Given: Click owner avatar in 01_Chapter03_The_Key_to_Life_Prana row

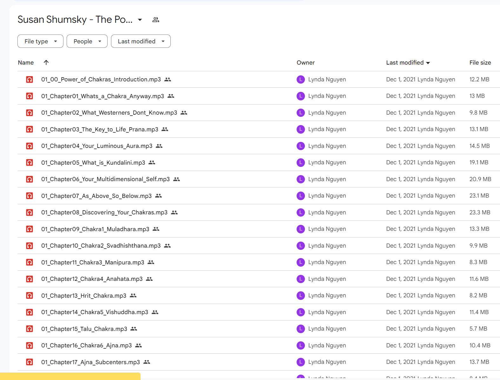Looking at the screenshot, I should (x=301, y=129).
